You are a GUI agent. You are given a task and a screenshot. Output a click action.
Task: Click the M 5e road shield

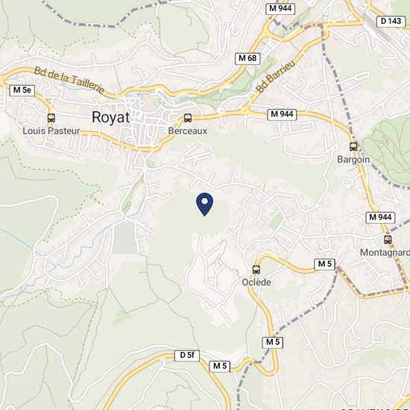click(x=22, y=90)
